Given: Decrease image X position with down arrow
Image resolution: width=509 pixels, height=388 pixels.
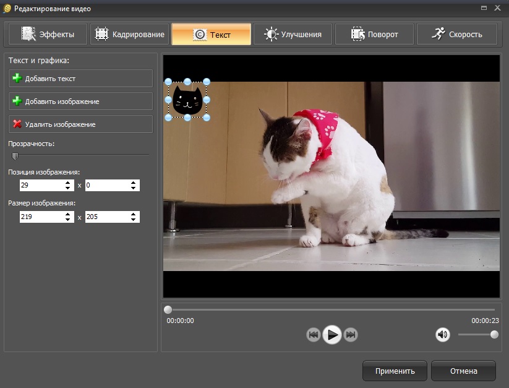Looking at the screenshot, I should tap(67, 188).
